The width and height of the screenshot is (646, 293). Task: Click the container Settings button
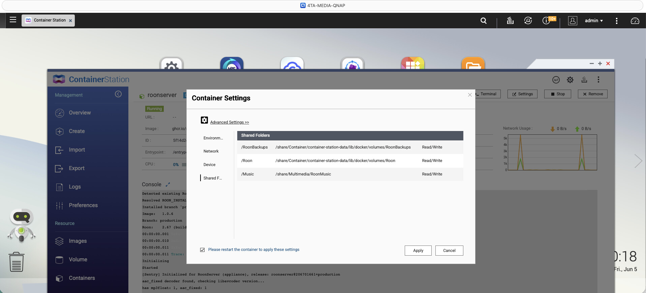click(x=522, y=94)
